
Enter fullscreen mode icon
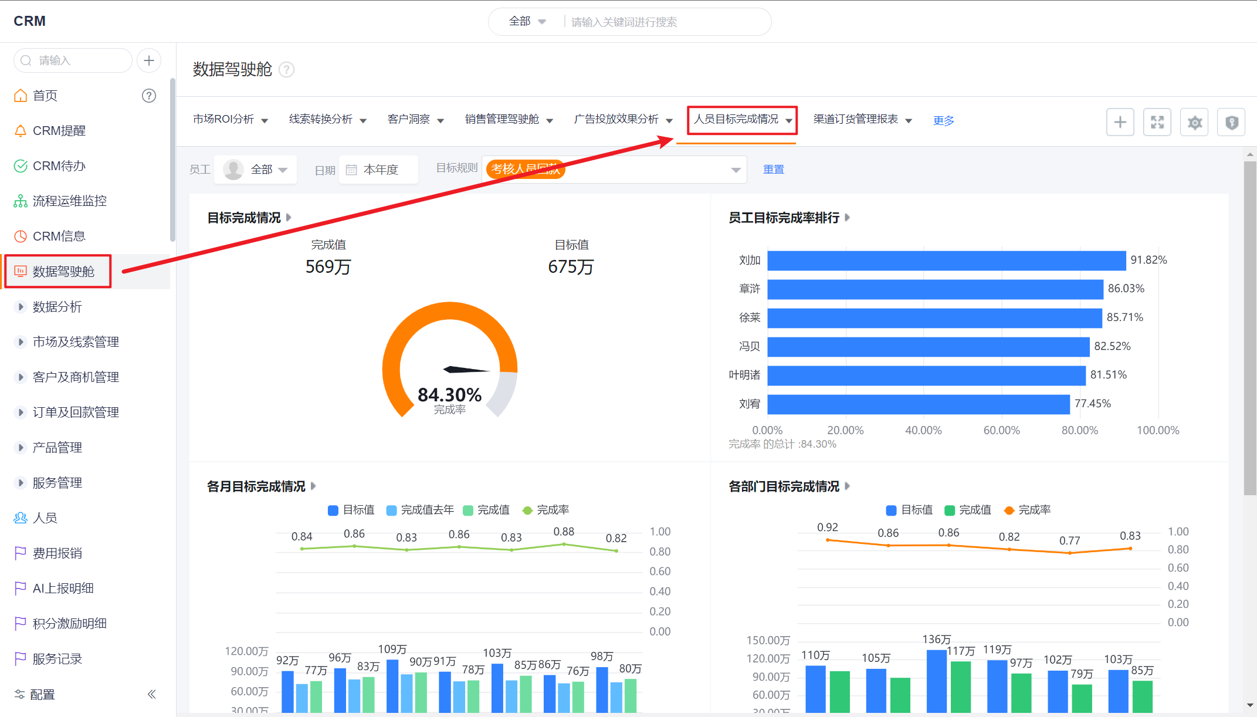pos(1157,122)
